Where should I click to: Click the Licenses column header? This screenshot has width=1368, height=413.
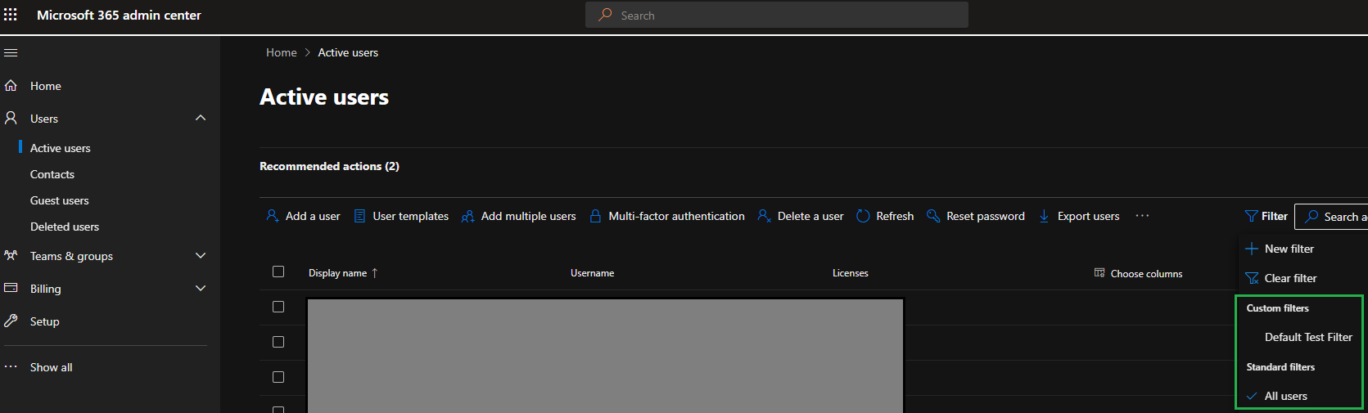coord(851,273)
